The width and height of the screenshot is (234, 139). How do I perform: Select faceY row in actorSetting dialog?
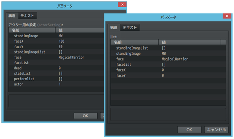56,47
